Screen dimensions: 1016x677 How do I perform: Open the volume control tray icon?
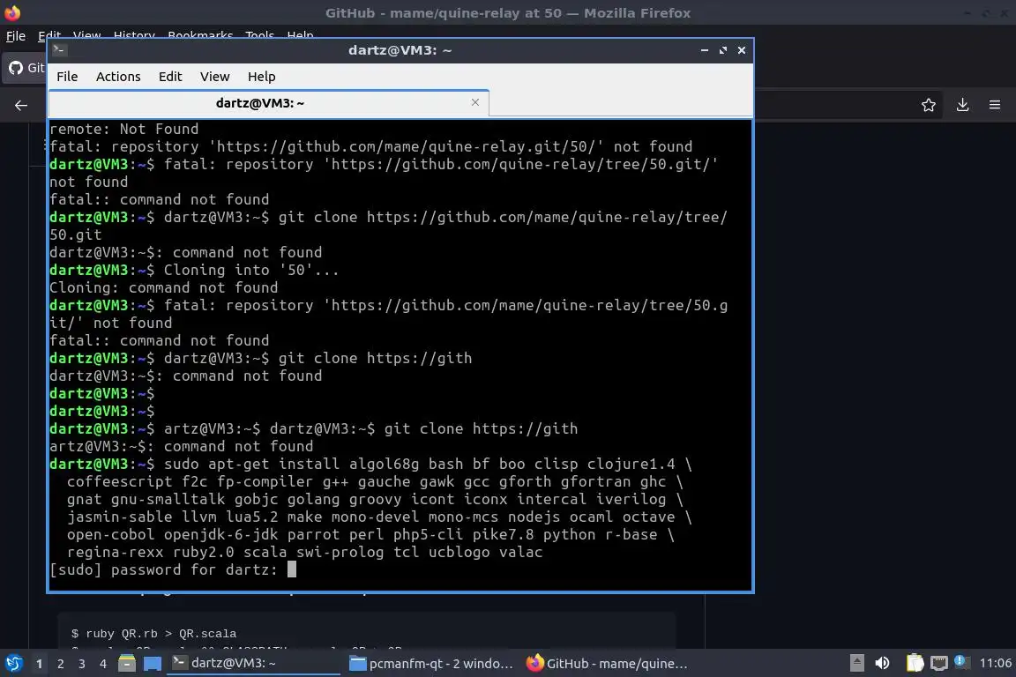coord(882,663)
